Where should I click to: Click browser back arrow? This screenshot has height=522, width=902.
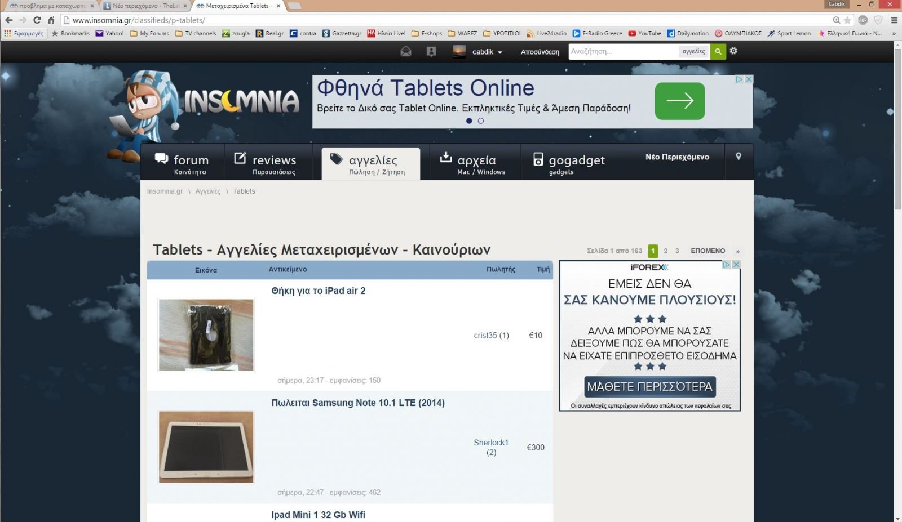9,20
